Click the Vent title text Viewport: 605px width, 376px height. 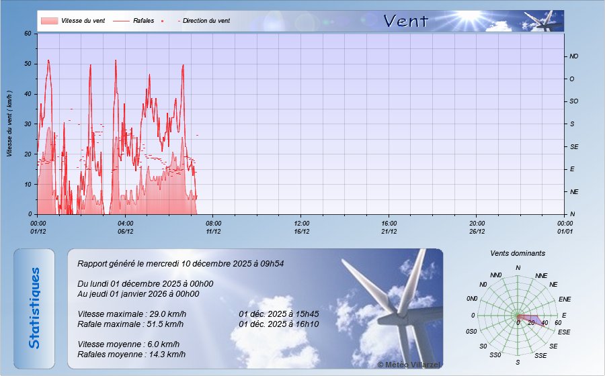405,21
